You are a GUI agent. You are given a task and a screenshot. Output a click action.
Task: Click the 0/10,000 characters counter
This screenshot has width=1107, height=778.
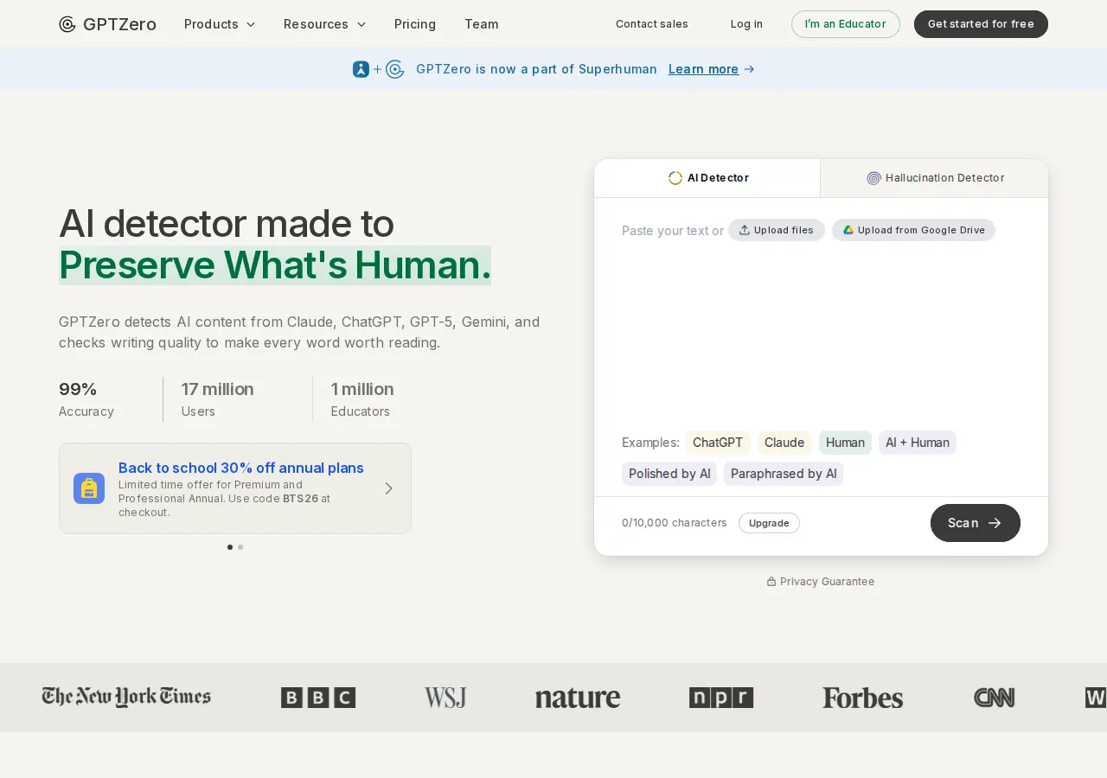(x=675, y=523)
